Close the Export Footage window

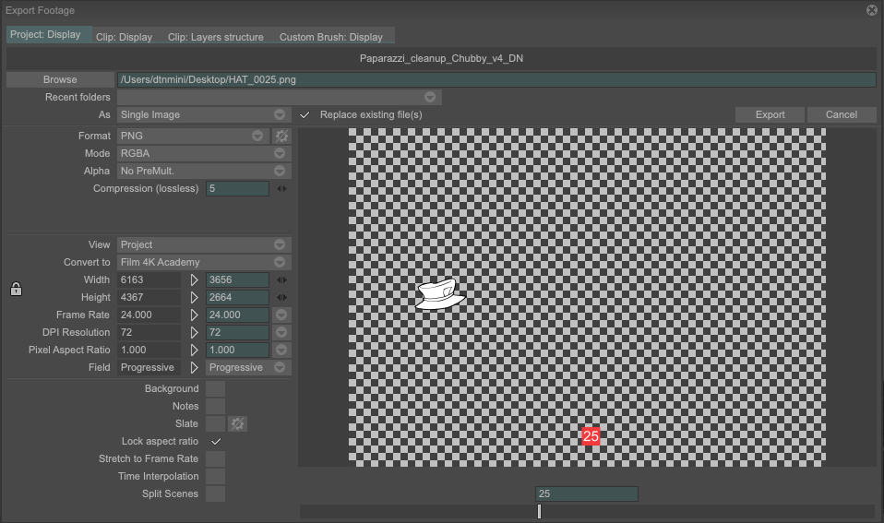(x=872, y=10)
